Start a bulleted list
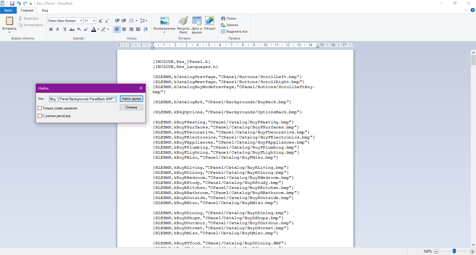476x255 pixels. 131,21
